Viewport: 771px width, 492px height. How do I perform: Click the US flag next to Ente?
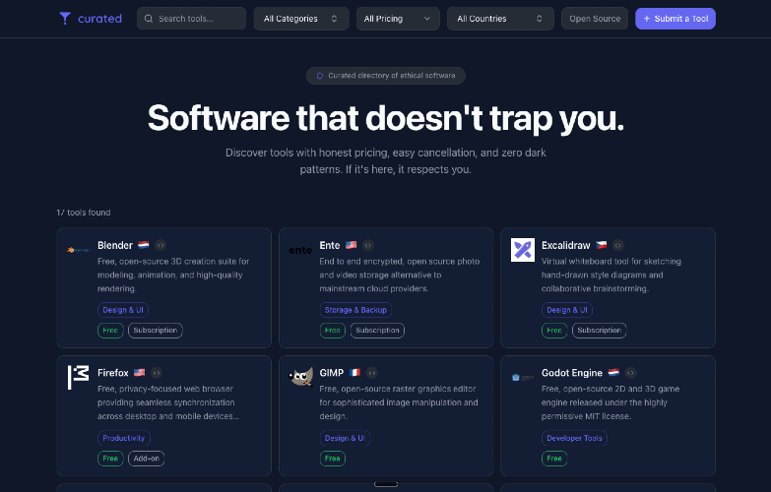click(x=352, y=245)
